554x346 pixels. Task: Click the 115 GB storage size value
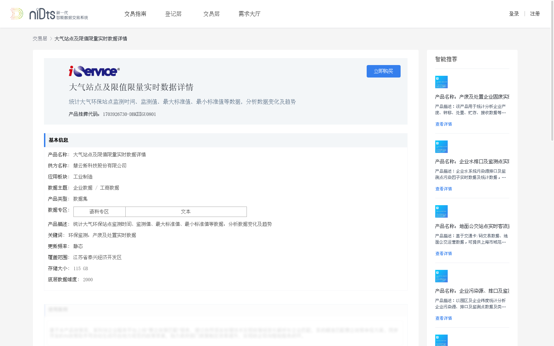(x=81, y=268)
